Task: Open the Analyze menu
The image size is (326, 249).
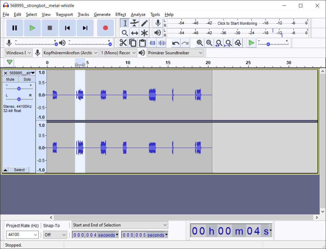Action: [138, 14]
